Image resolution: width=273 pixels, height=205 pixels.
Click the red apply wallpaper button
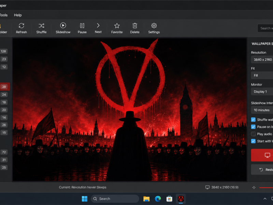[262, 155]
